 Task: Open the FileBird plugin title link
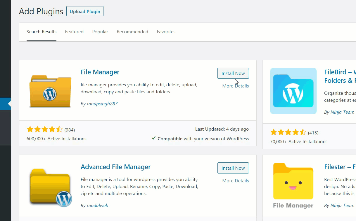(x=340, y=76)
